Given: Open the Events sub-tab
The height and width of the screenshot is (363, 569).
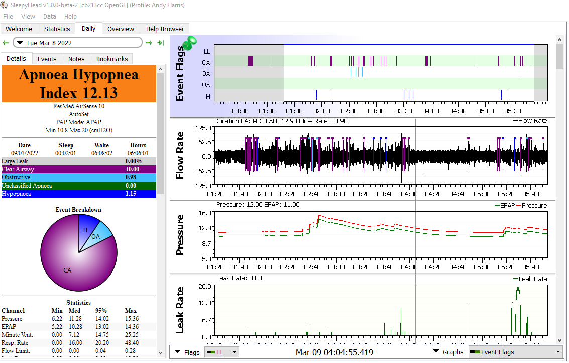Looking at the screenshot, I should pos(47,59).
